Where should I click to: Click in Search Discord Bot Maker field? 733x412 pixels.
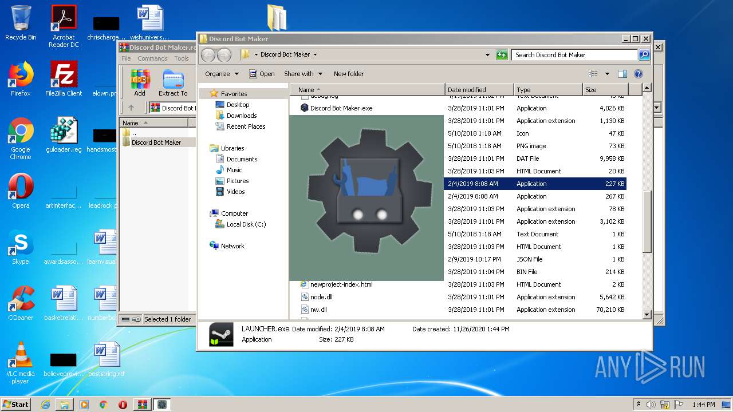tap(574, 55)
